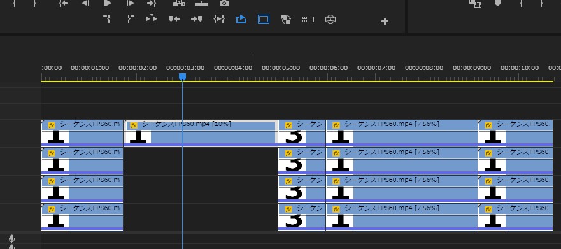Image resolution: width=561 pixels, height=249 pixels.
Task: Jump to the Out point
Action: point(152,3)
